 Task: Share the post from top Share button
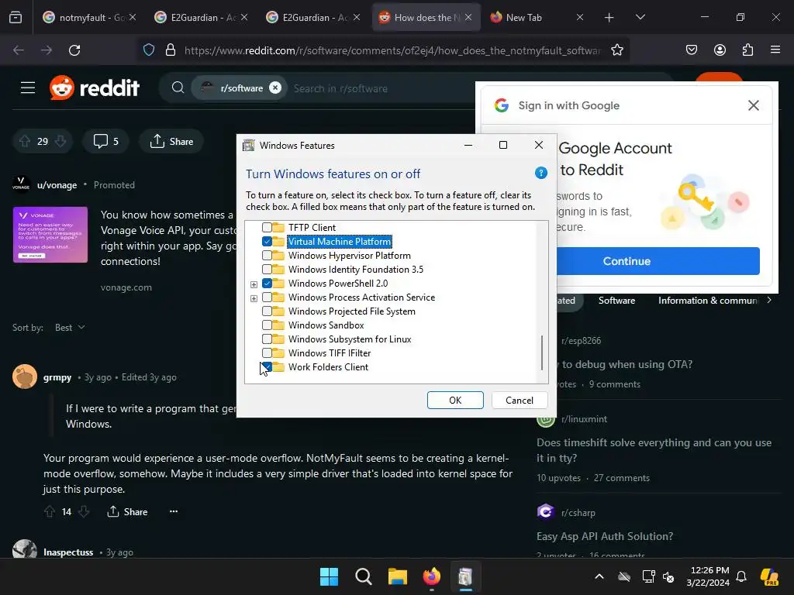pyautogui.click(x=171, y=141)
